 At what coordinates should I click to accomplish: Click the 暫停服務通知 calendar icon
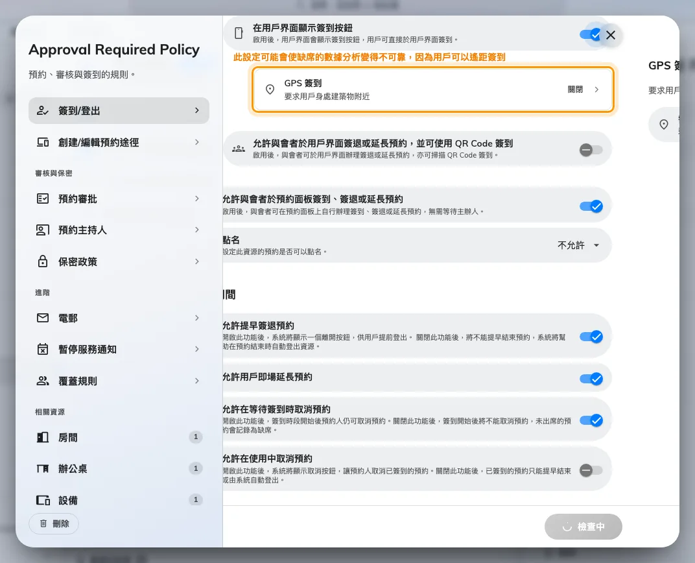(43, 350)
